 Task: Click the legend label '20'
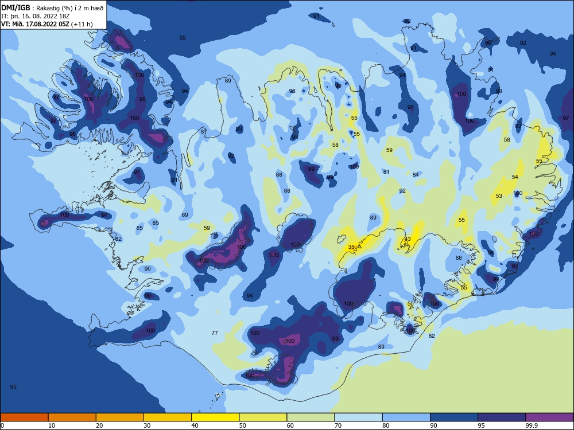(99, 425)
